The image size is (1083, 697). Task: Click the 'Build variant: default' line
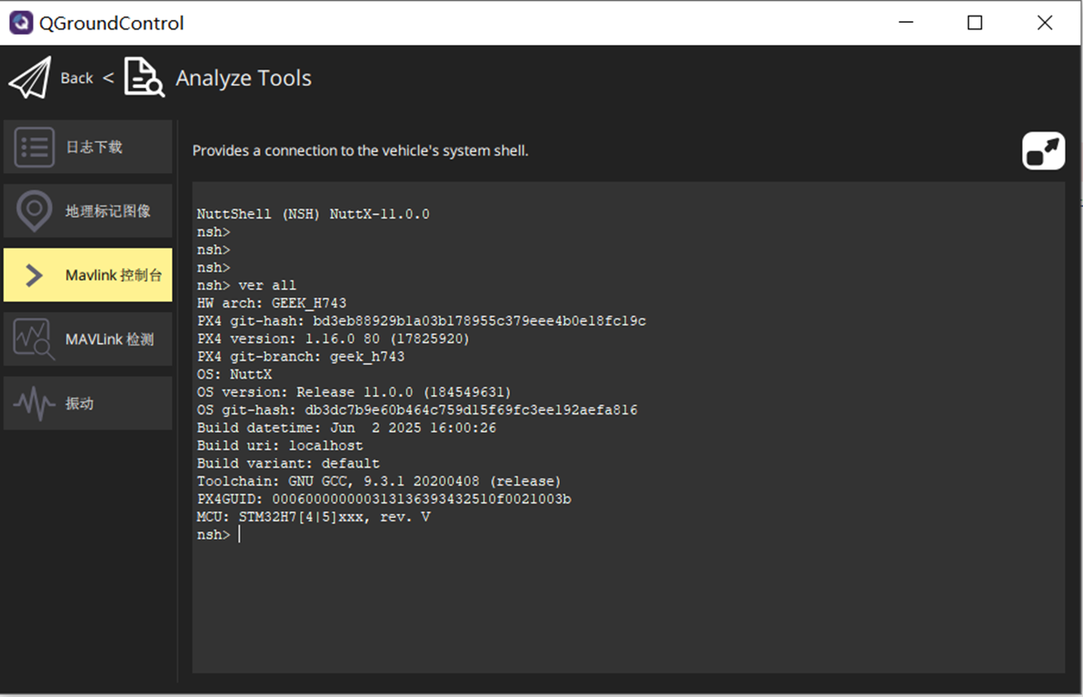coord(288,464)
